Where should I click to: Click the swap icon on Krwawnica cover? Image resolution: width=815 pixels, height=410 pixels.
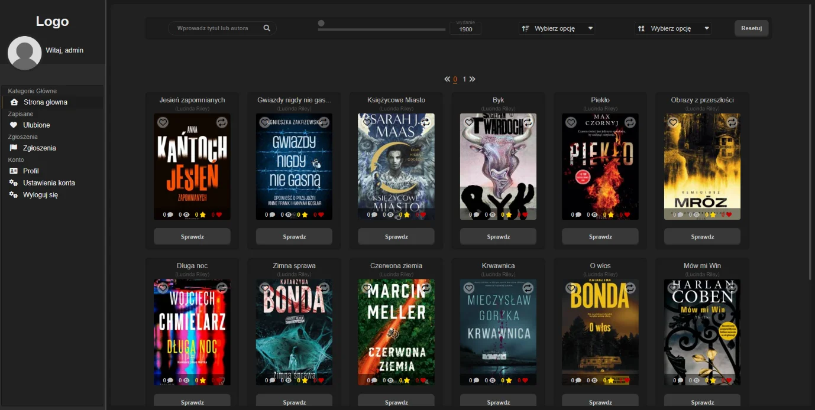pos(528,288)
